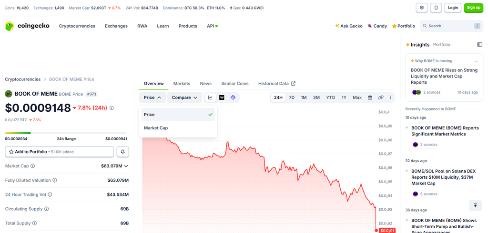Open the calendar date range picker
This screenshot has width=488, height=233.
[370, 97]
